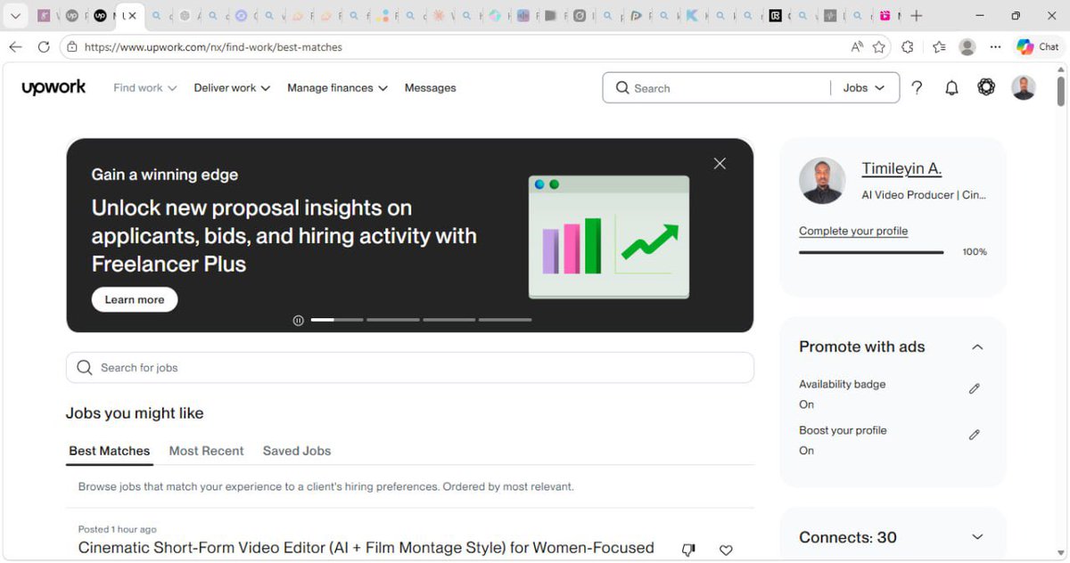Click the magnifier icon in Search for jobs

(x=85, y=368)
